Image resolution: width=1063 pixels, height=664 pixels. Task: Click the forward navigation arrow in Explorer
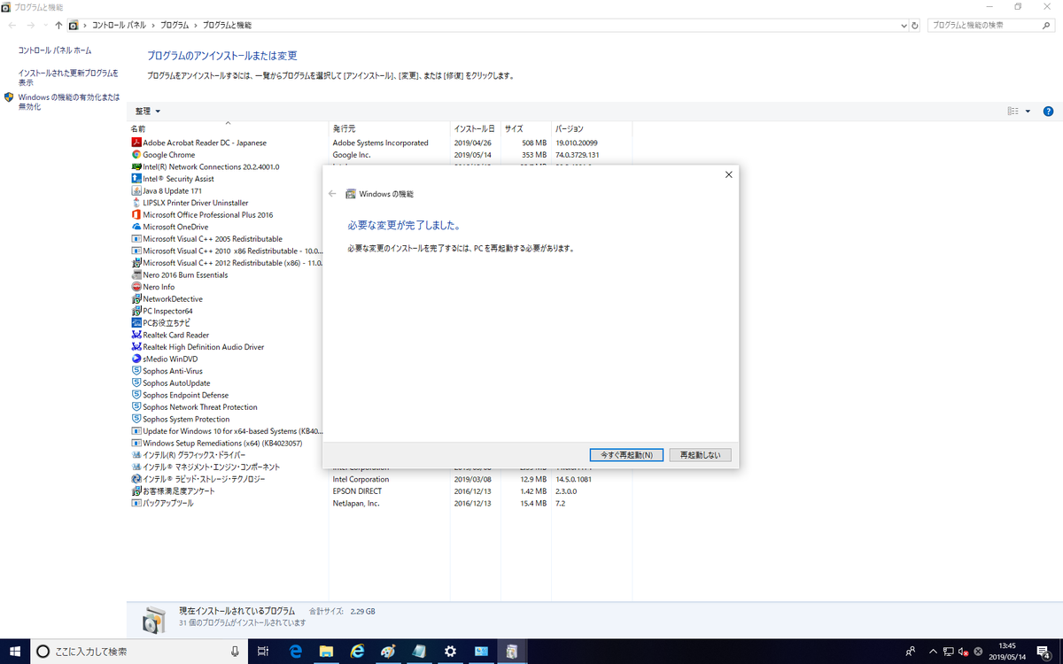(31, 26)
